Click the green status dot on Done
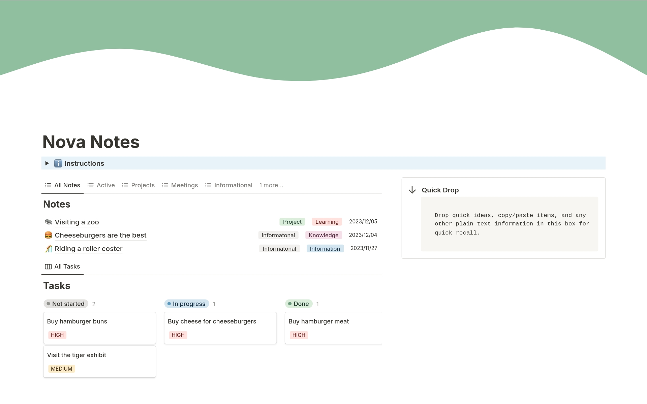The image size is (647, 404). click(x=290, y=303)
